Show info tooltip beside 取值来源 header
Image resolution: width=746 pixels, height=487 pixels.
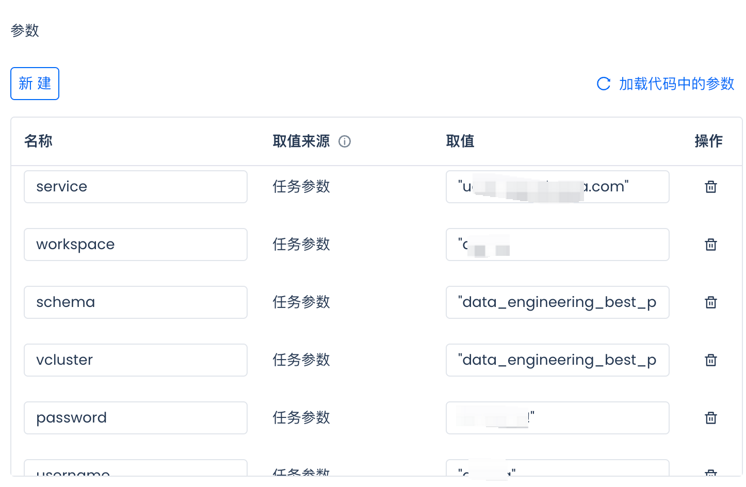tap(345, 141)
